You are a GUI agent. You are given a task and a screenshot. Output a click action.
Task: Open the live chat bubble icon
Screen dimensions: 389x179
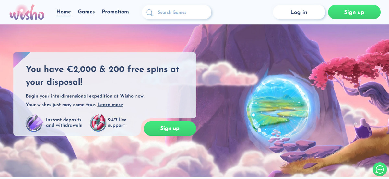[x=380, y=169]
